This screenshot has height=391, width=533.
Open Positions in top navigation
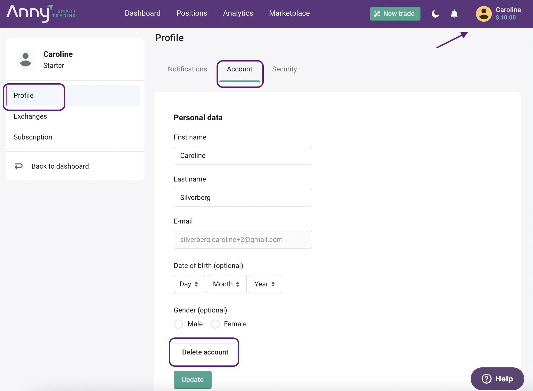(192, 13)
